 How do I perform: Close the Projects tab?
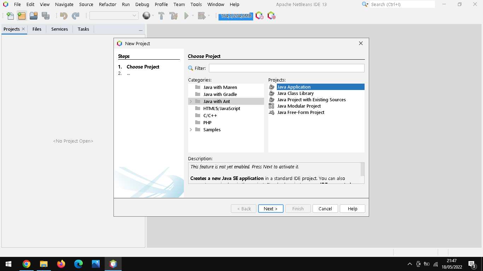pyautogui.click(x=23, y=29)
